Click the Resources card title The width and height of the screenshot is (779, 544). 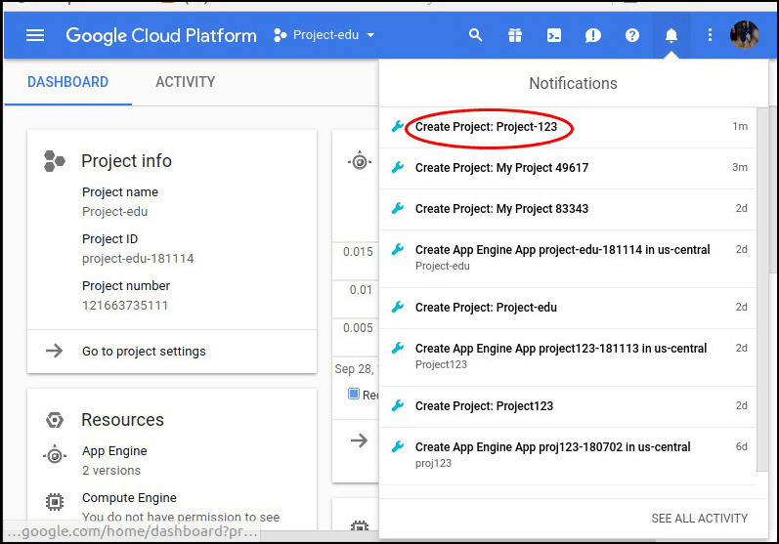[x=122, y=420]
